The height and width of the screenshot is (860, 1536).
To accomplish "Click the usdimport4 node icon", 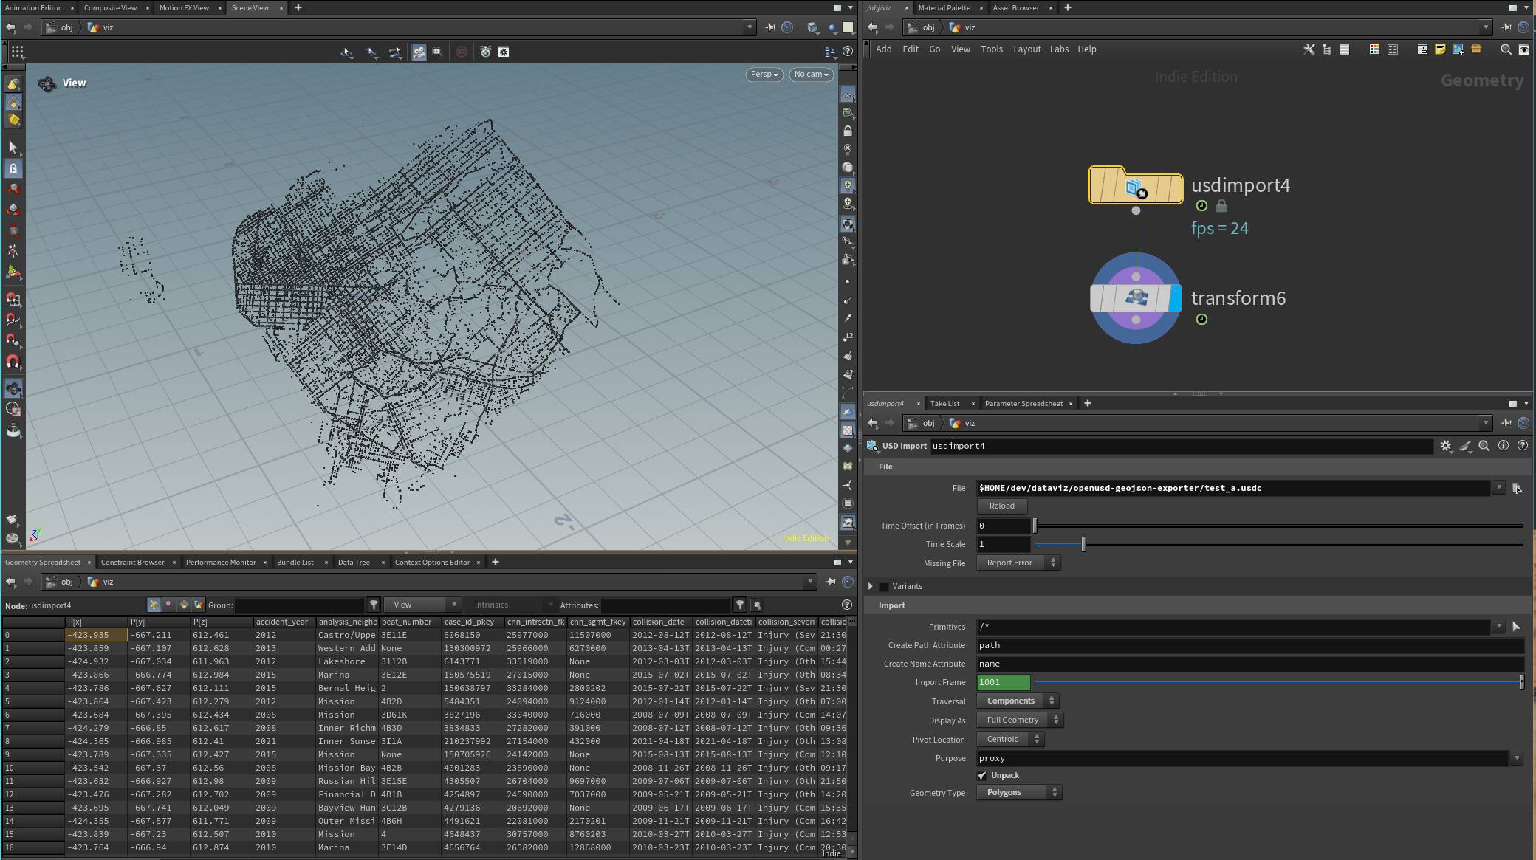I will click(x=1135, y=188).
